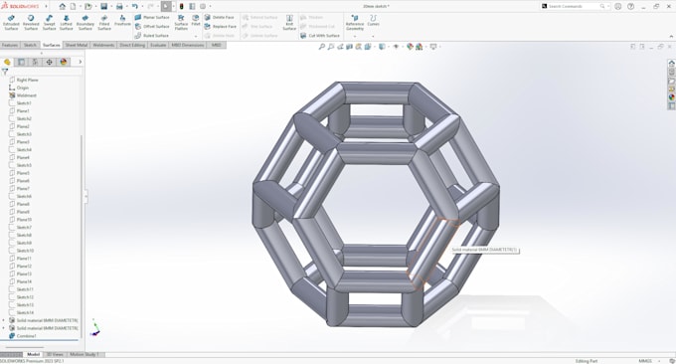Open the Options gear dropdown arrow
This screenshot has width=676, height=364.
click(x=210, y=6)
